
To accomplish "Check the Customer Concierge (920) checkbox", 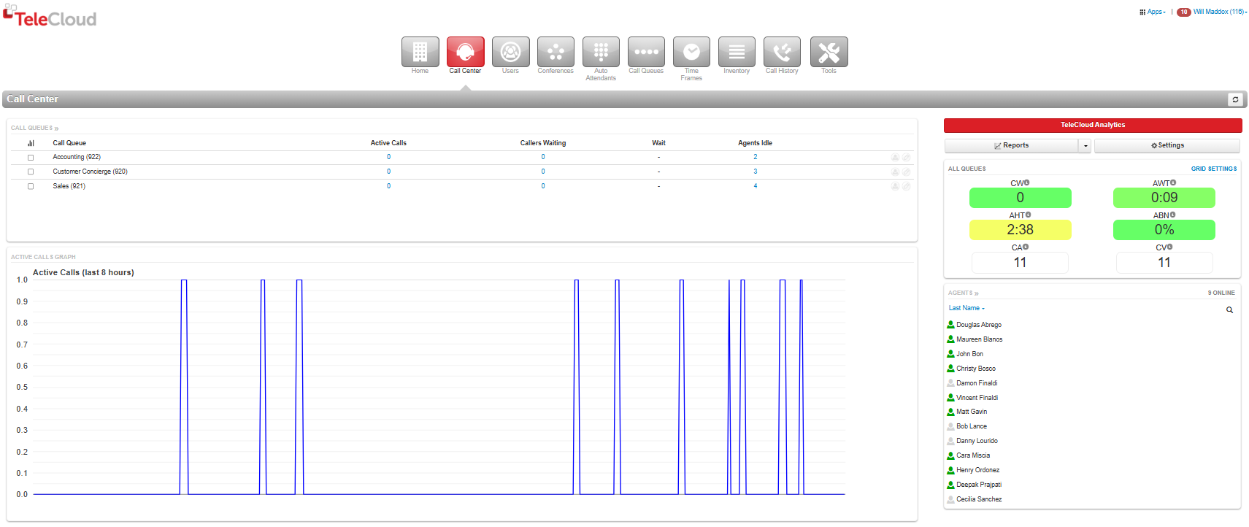I will [x=31, y=172].
